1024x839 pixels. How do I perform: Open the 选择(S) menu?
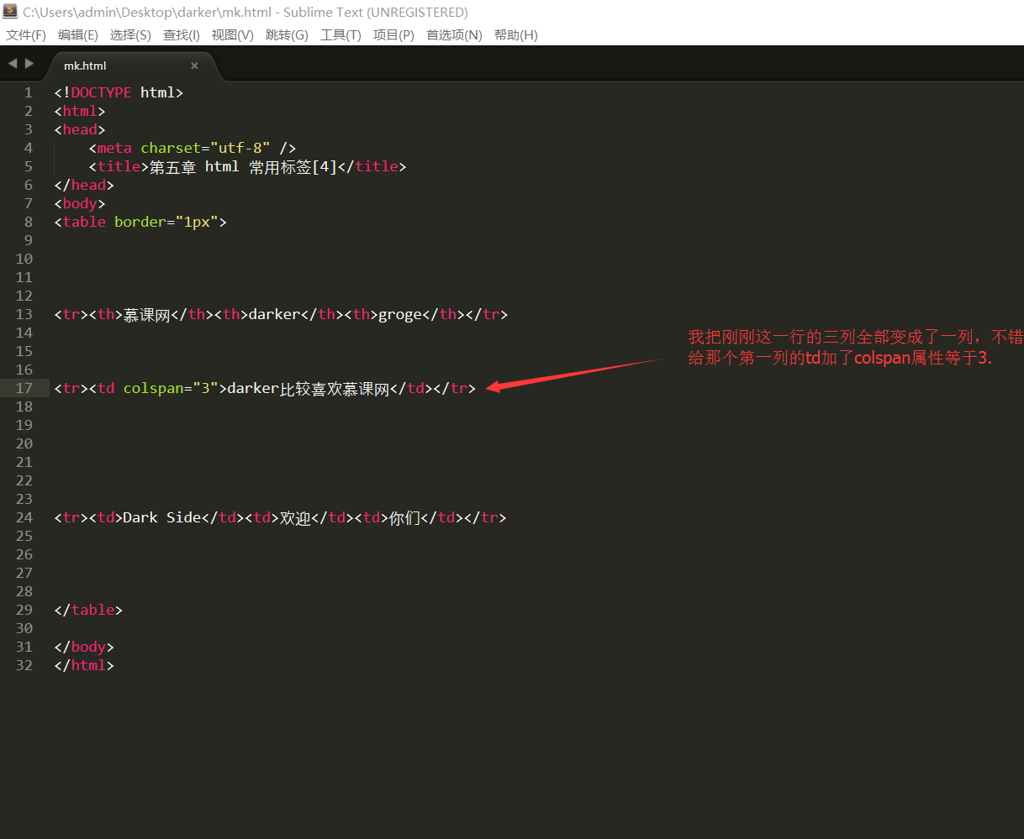[130, 34]
